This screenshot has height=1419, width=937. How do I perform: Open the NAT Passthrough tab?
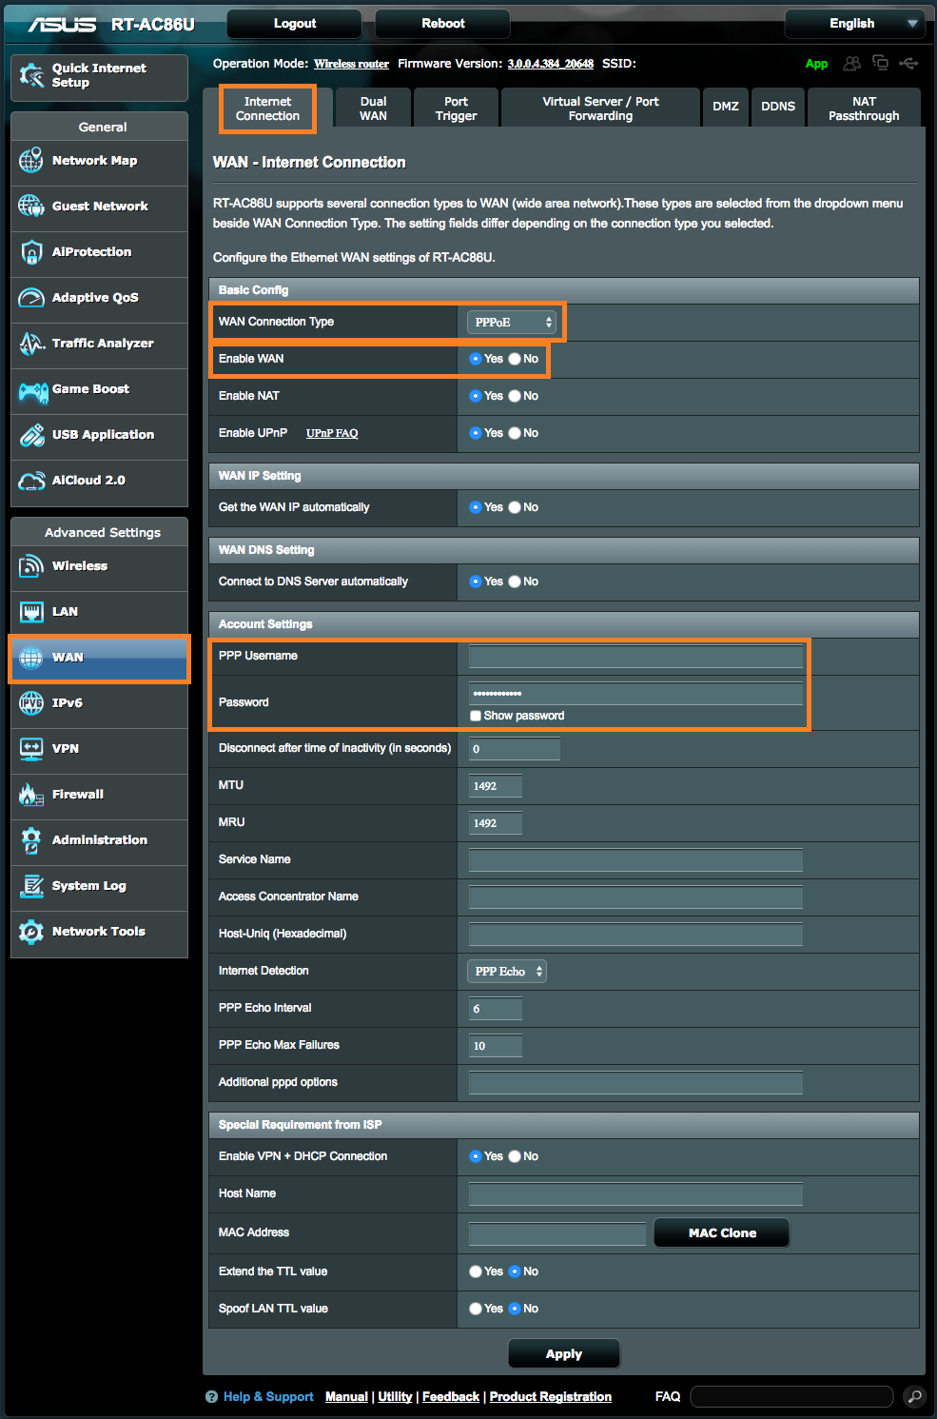coord(863,107)
